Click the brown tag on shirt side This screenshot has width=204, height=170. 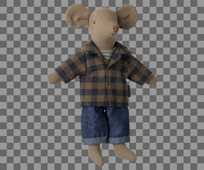129,91
